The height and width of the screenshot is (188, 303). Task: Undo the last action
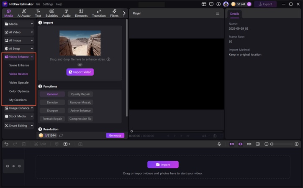coord(6,144)
